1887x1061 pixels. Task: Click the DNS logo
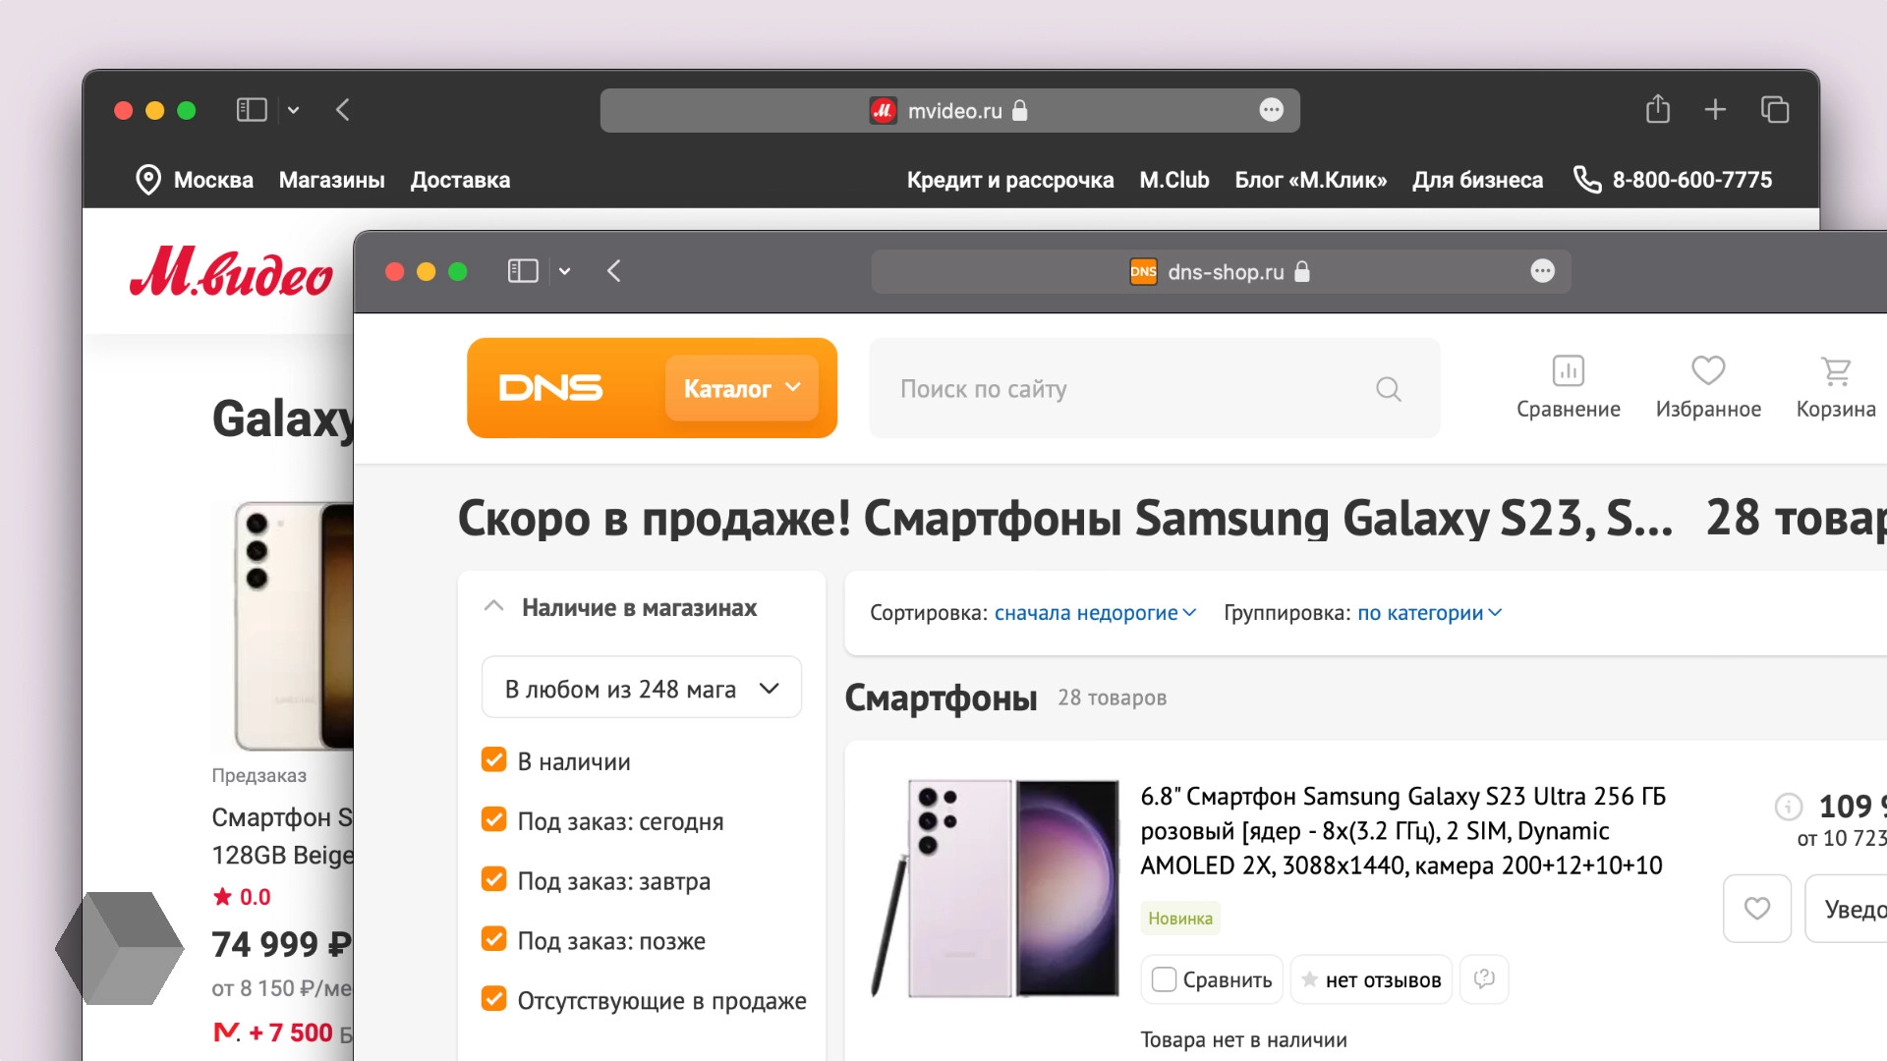pos(550,388)
